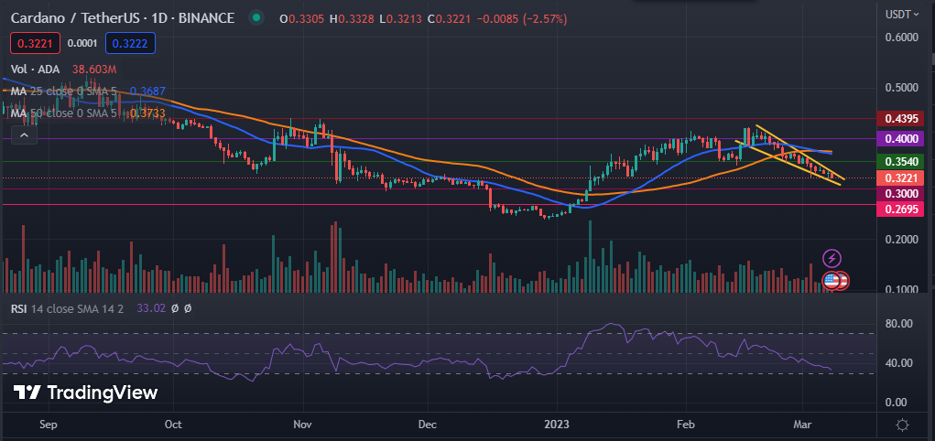935x441 pixels.
Task: Click the blue buy price 0.3222 button
Action: point(131,43)
